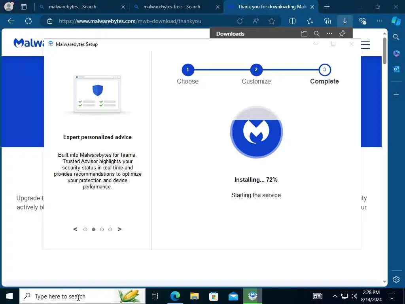Screen dimensions: 405x304
Task: Open Browser essentials heart icon
Action: tap(362, 21)
